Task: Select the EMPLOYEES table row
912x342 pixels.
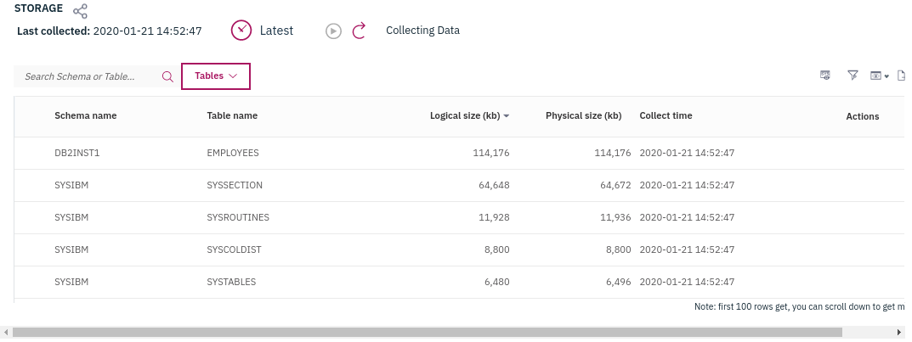Action: pos(233,153)
